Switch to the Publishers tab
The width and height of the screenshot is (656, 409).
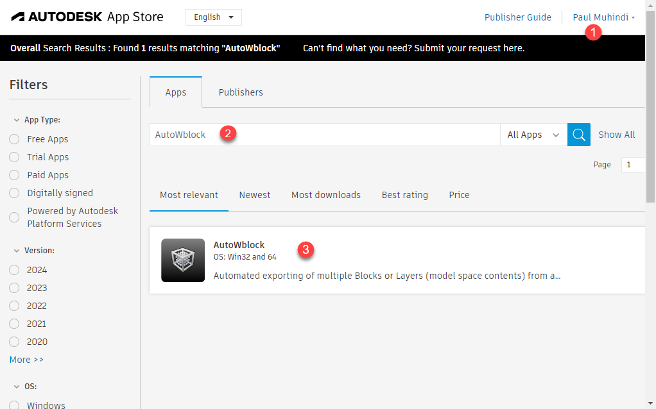click(241, 92)
